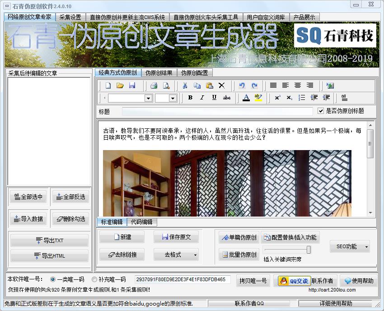Click the open folder icon
Image resolution: width=384 pixels, height=311 pixels.
120,85
